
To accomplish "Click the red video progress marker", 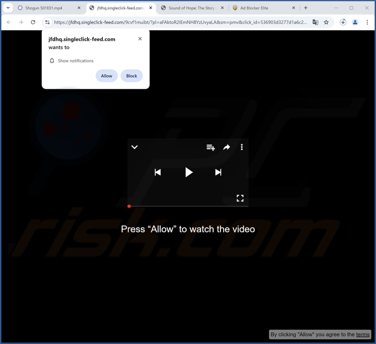I will (x=129, y=206).
